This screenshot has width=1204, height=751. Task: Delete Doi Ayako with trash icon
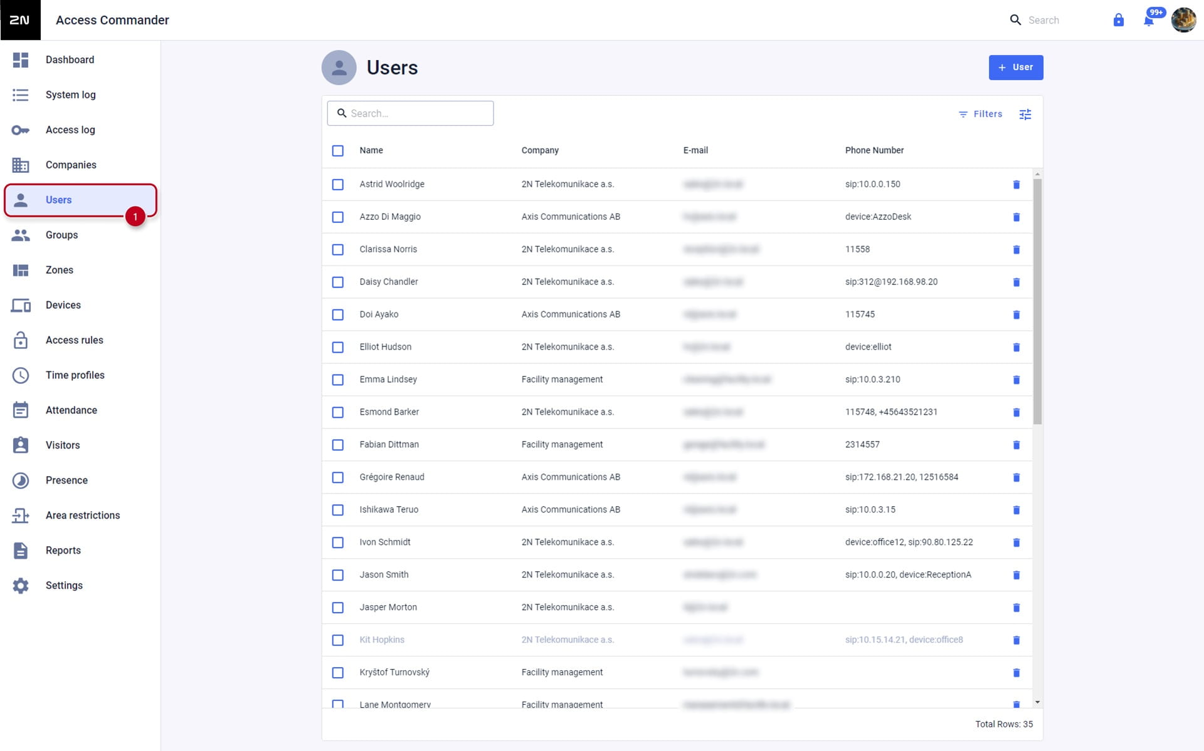click(1017, 314)
